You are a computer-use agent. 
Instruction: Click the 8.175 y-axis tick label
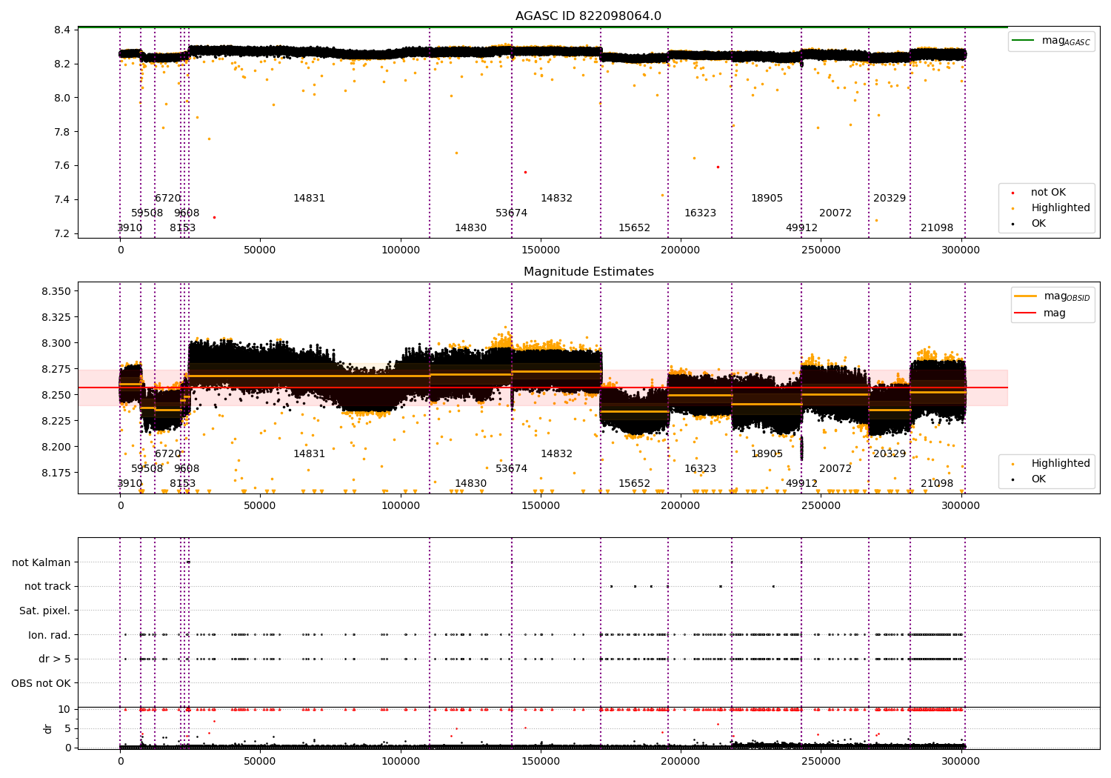click(x=56, y=473)
